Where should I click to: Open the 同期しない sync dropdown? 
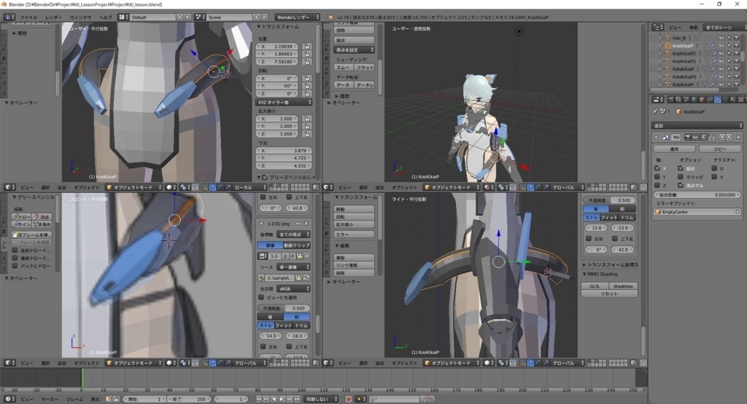point(321,399)
